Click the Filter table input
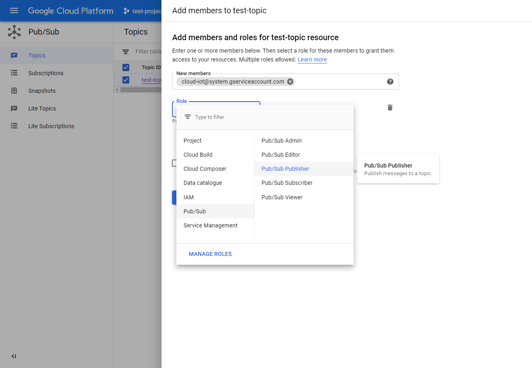Viewport: 532px width, 368px height. [148, 51]
